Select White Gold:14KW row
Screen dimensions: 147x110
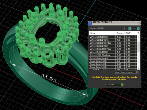coord(113,46)
